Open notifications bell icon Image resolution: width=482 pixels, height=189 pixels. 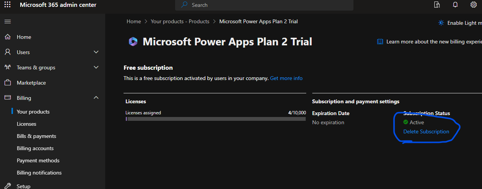[455, 5]
